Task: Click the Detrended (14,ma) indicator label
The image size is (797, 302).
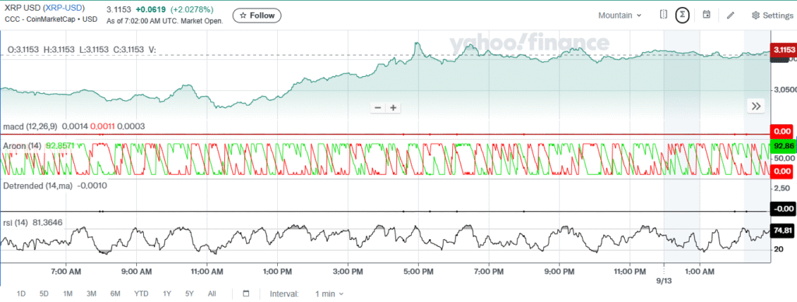Action: point(38,186)
